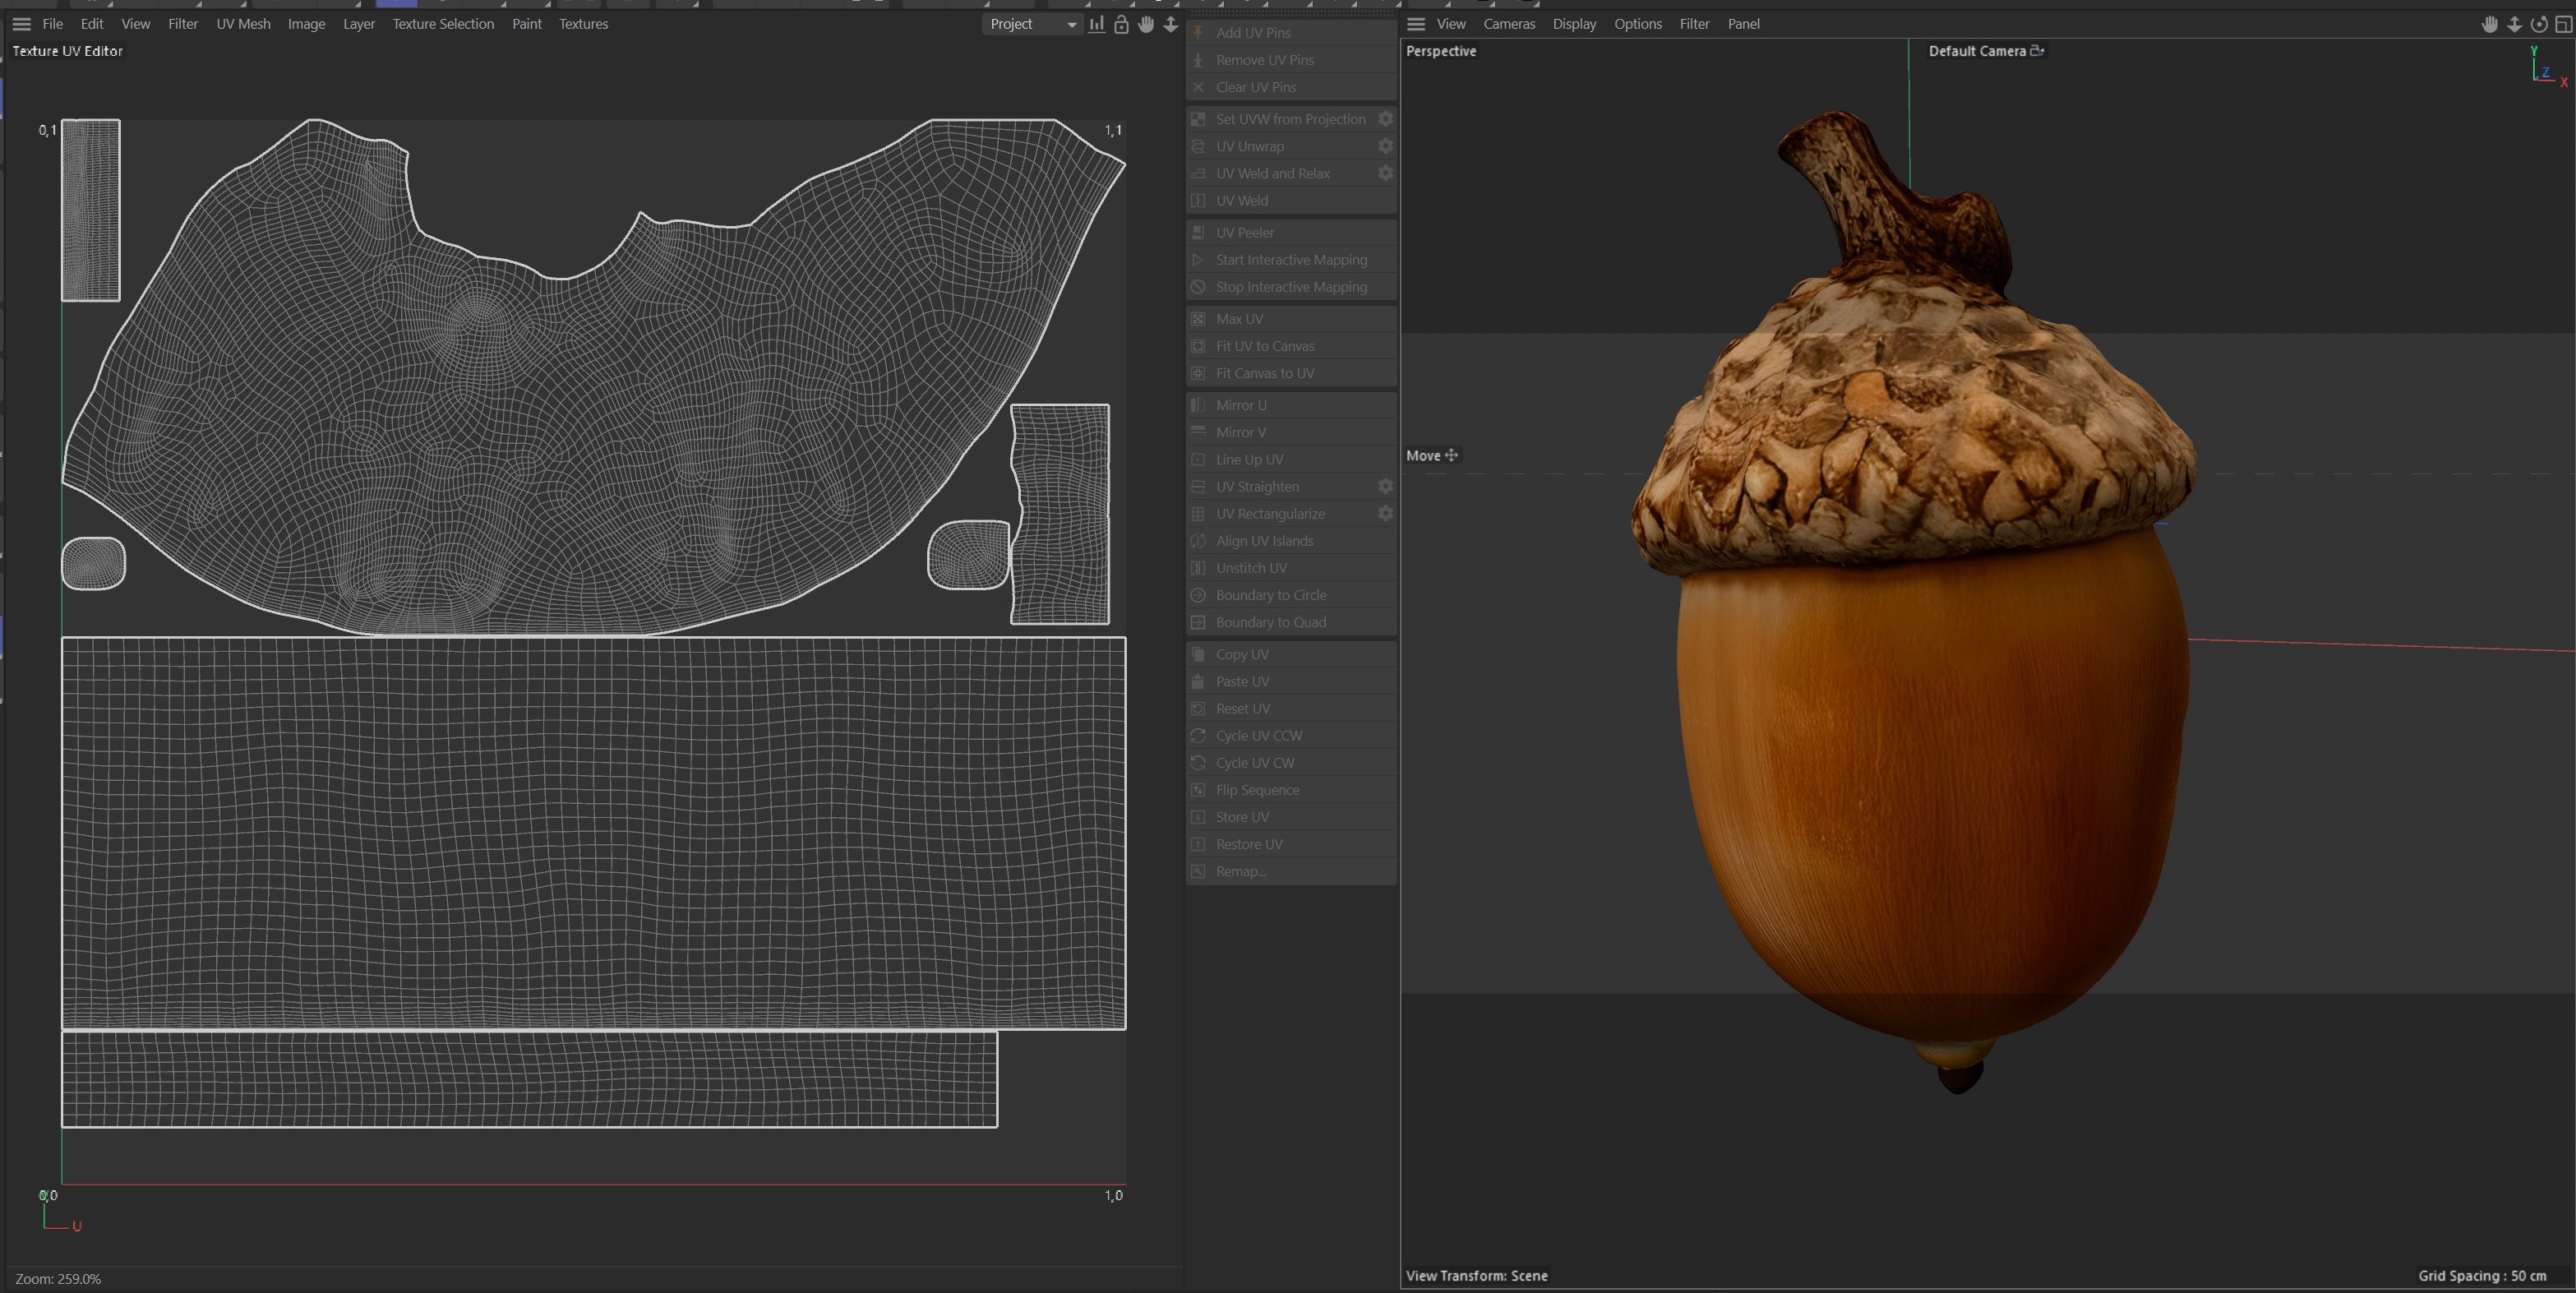Click the UV editor histogram bars icon
The image size is (2576, 1293).
click(x=1096, y=24)
